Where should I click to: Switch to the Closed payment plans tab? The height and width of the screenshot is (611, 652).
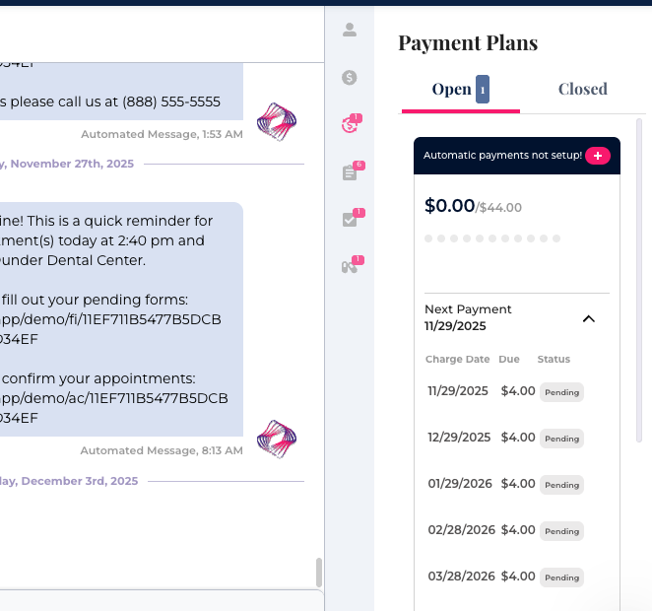[583, 89]
